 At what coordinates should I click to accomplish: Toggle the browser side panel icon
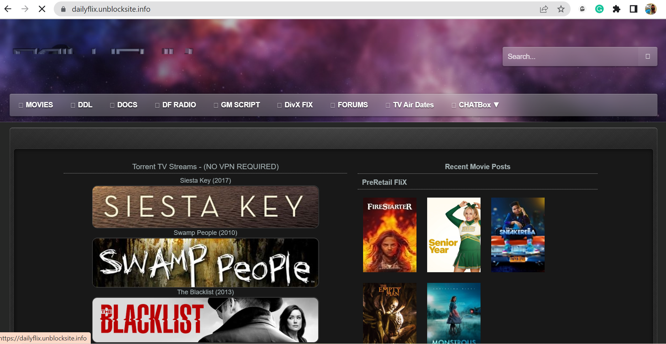point(634,9)
